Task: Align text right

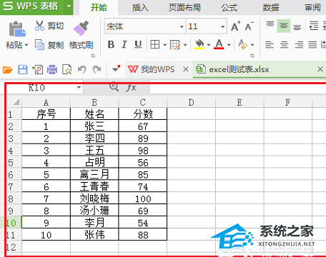Action: 299,44
